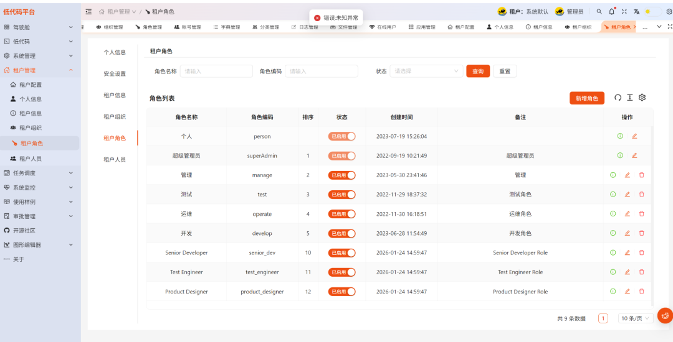This screenshot has width=673, height=342.
Task: Open the search magnifier icon in header
Action: click(599, 12)
